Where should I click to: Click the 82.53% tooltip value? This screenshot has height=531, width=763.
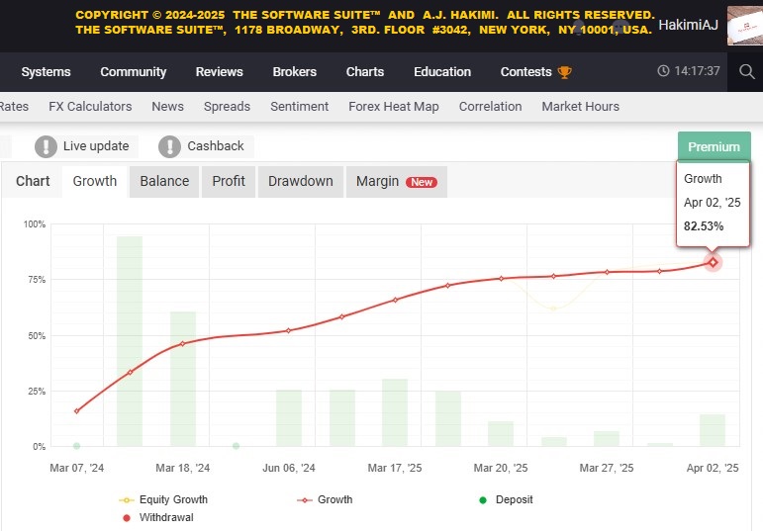click(x=704, y=226)
